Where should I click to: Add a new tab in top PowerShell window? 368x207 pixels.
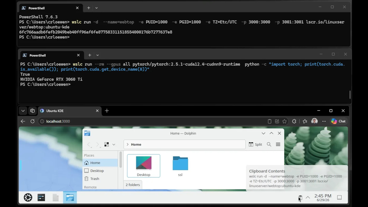(x=89, y=8)
